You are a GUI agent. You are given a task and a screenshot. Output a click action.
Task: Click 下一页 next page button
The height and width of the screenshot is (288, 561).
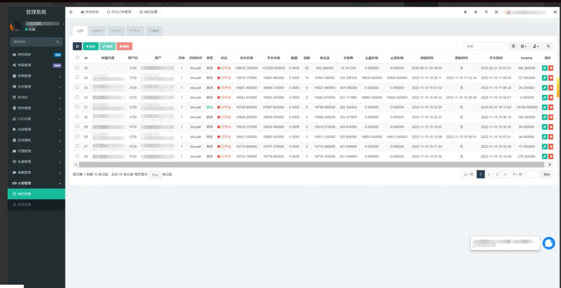click(x=517, y=174)
